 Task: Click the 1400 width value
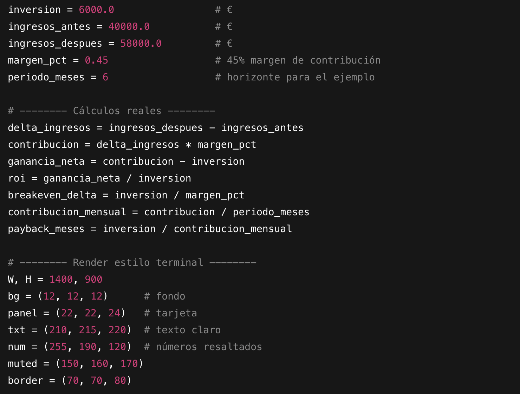click(x=61, y=280)
